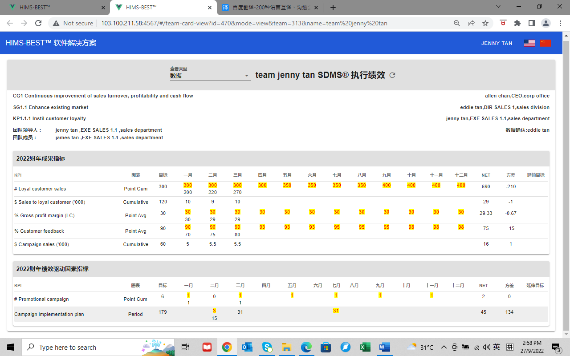Show hidden system tray icons chevron
This screenshot has height=356, width=570.
point(444,347)
